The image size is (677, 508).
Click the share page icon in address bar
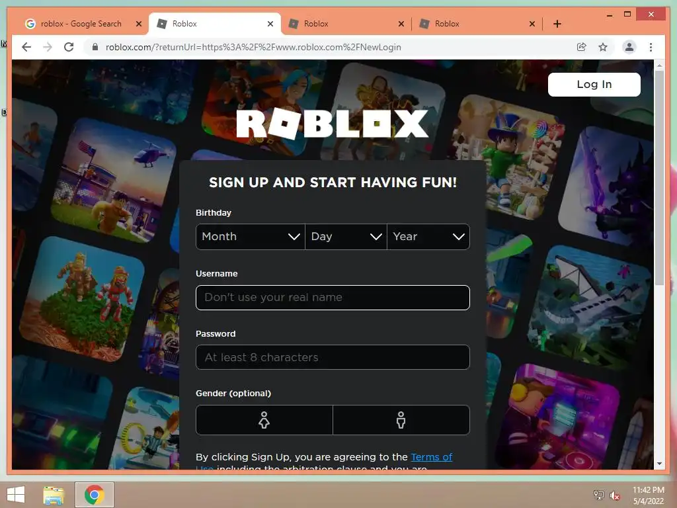click(582, 47)
